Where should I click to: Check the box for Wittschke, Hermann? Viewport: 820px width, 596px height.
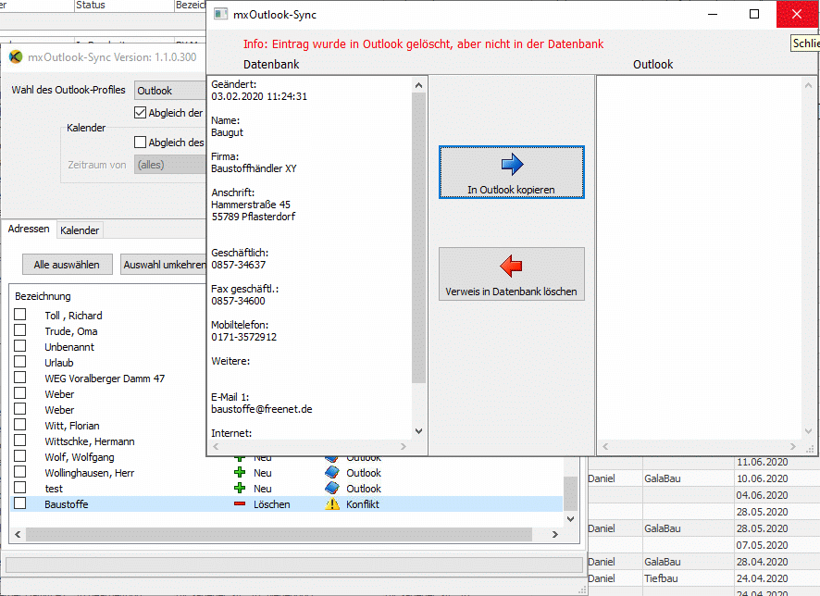(x=19, y=441)
